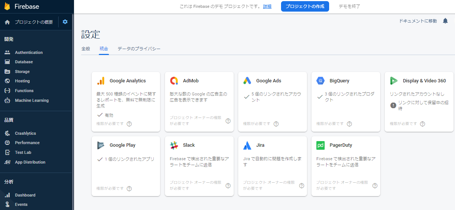455x210 pixels.
Task: Open the notifications bell icon
Action: coord(445,21)
